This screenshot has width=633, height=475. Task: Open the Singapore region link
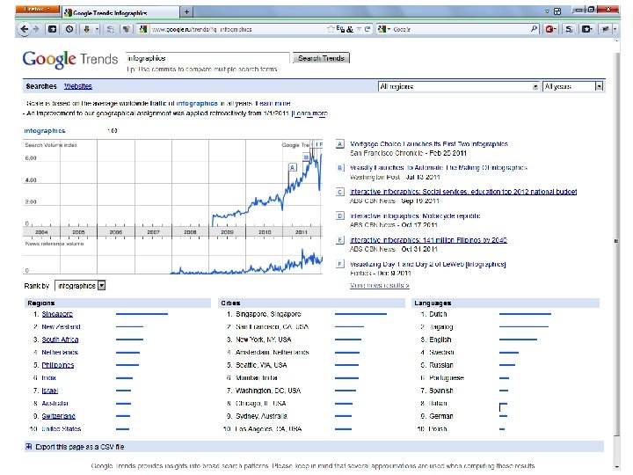(x=57, y=314)
